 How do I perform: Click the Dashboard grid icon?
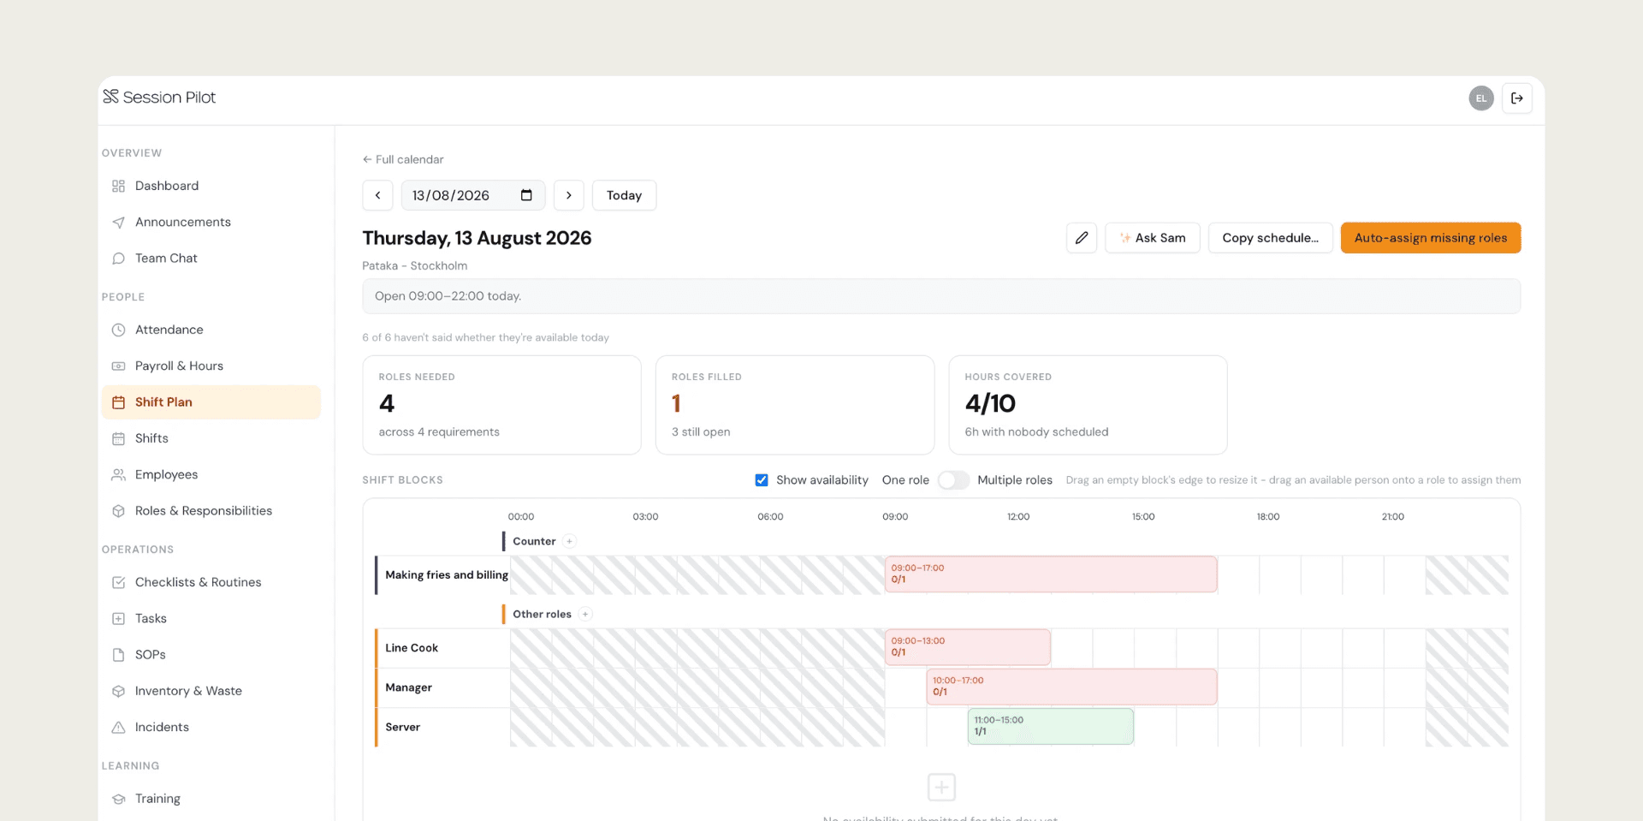119,186
